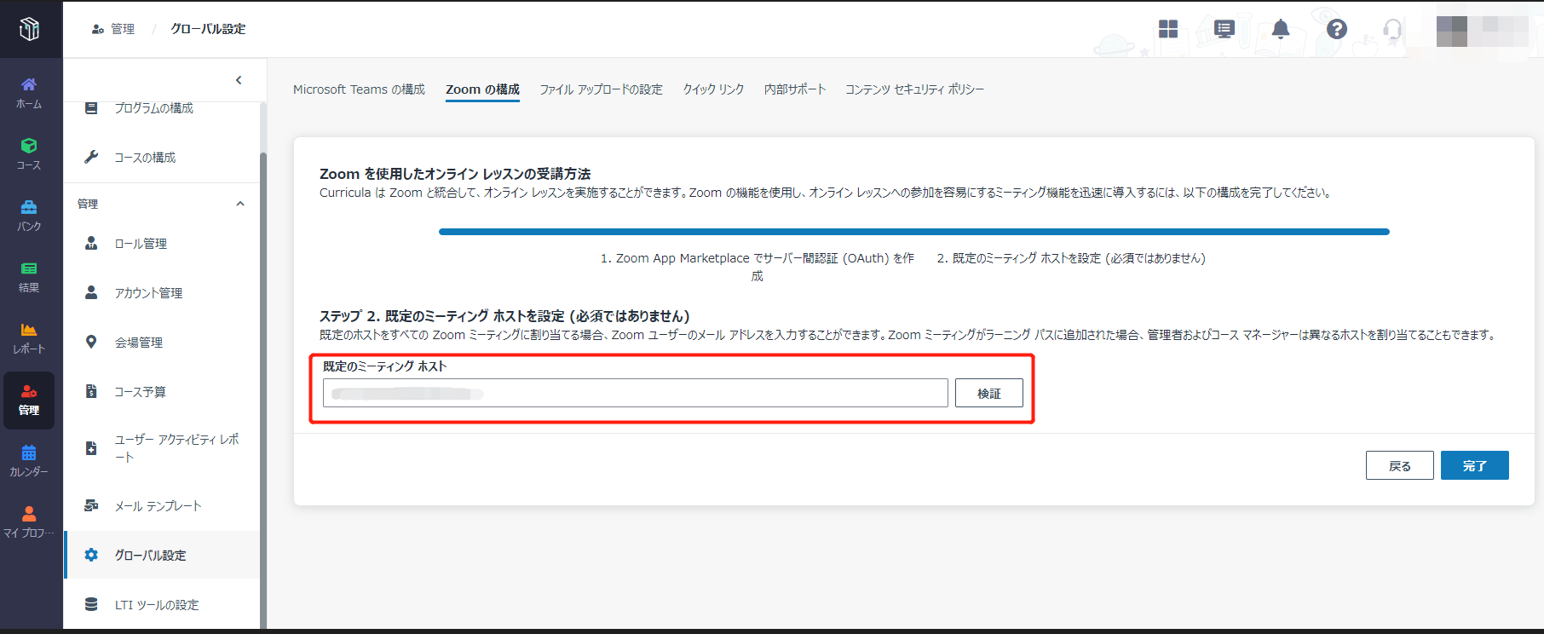Open 内部サポート tab
This screenshot has height=634, width=1544.
tap(795, 89)
